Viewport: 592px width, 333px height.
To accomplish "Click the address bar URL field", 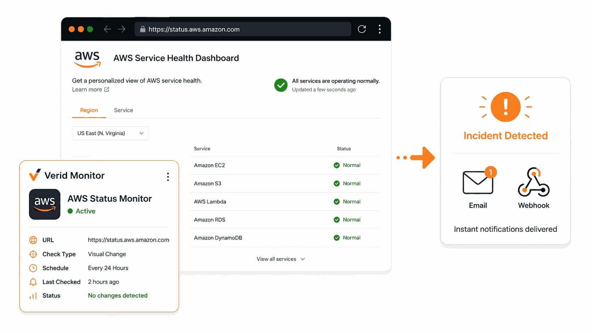I will [243, 29].
